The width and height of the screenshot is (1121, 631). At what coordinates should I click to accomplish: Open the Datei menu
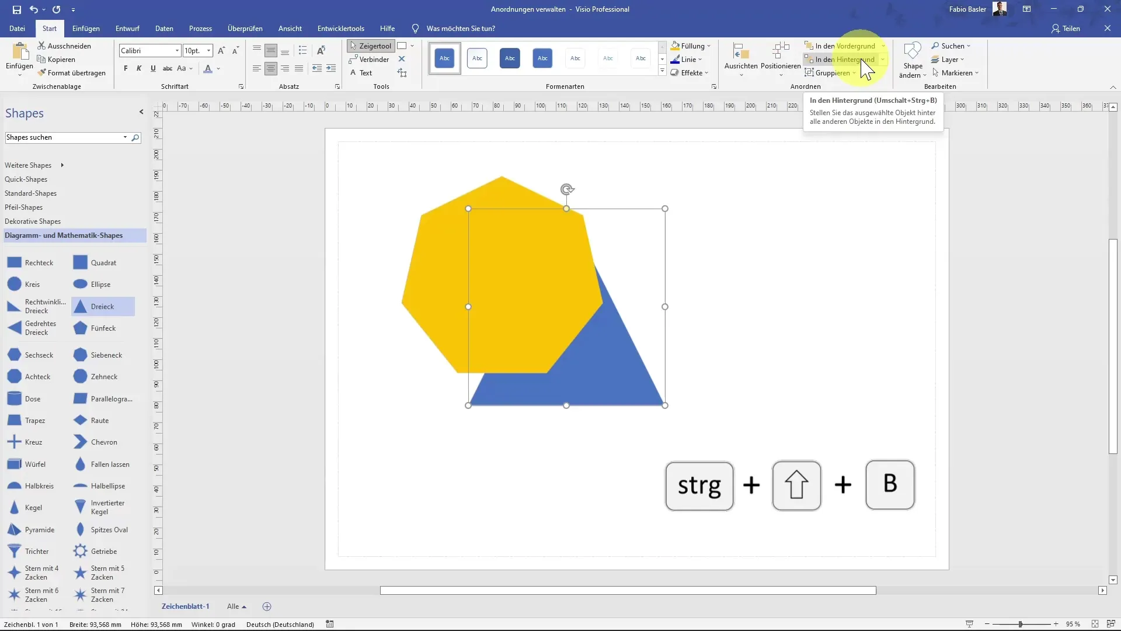tap(17, 28)
